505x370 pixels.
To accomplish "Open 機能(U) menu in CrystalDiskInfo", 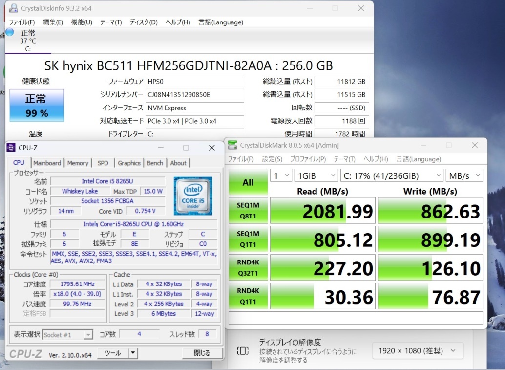I will [x=82, y=22].
